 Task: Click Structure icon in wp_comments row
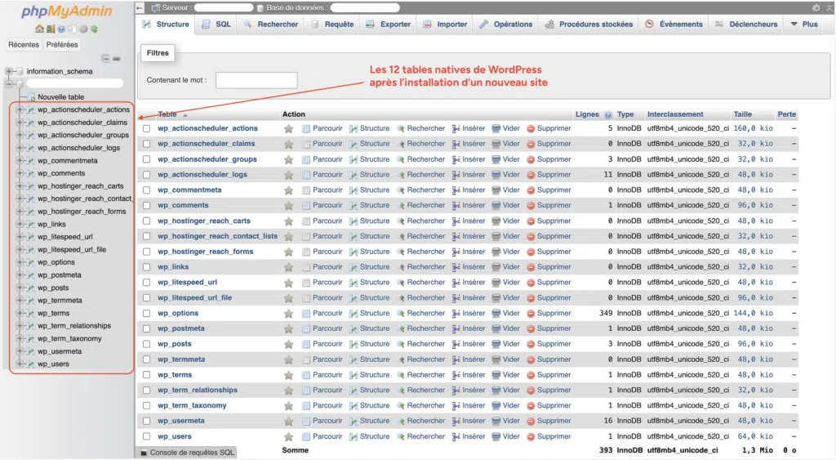click(354, 205)
